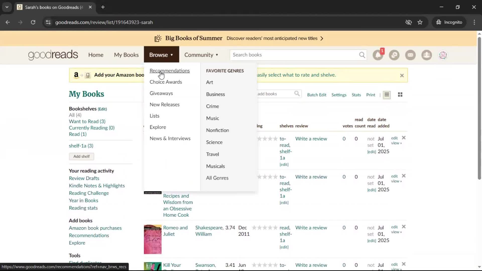482x271 pixels.
Task: Rate Romeo and Juliet five stars
Action: coord(275,228)
